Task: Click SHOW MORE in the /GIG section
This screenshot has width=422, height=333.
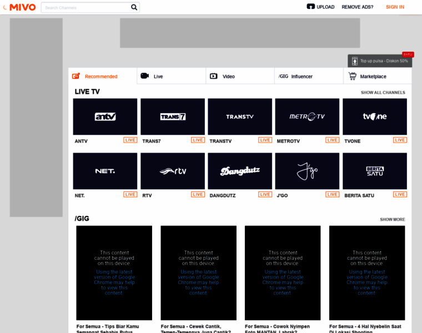Action: tap(393, 219)
